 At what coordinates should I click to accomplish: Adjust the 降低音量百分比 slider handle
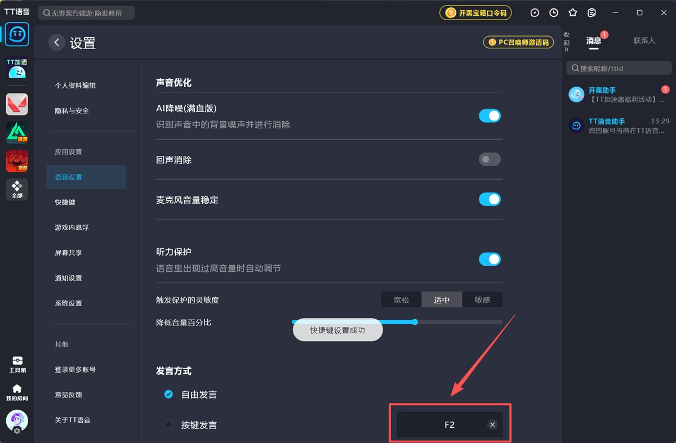415,322
